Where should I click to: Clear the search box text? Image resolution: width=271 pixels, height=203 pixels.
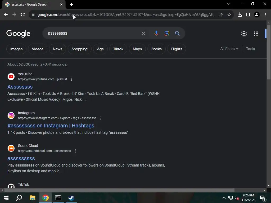[x=143, y=33]
